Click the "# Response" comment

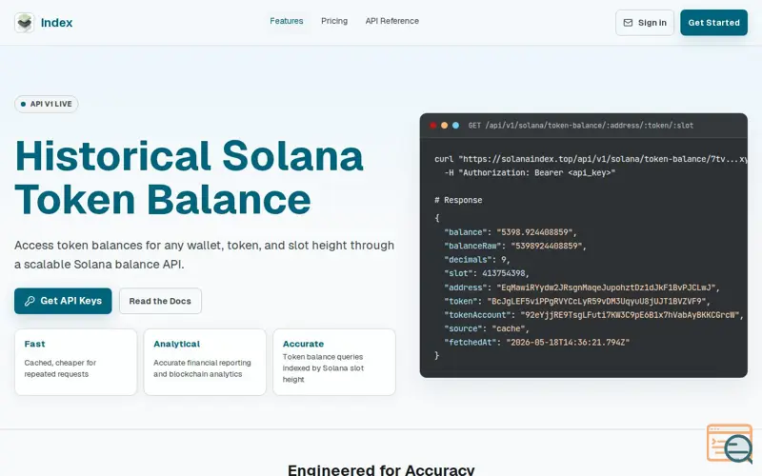pos(458,200)
